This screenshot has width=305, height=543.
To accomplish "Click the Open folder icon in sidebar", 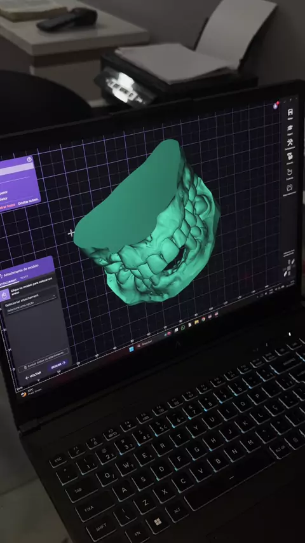I will [x=290, y=128].
